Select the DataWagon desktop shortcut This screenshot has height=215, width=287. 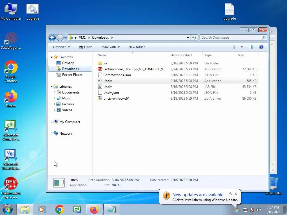(x=11, y=41)
